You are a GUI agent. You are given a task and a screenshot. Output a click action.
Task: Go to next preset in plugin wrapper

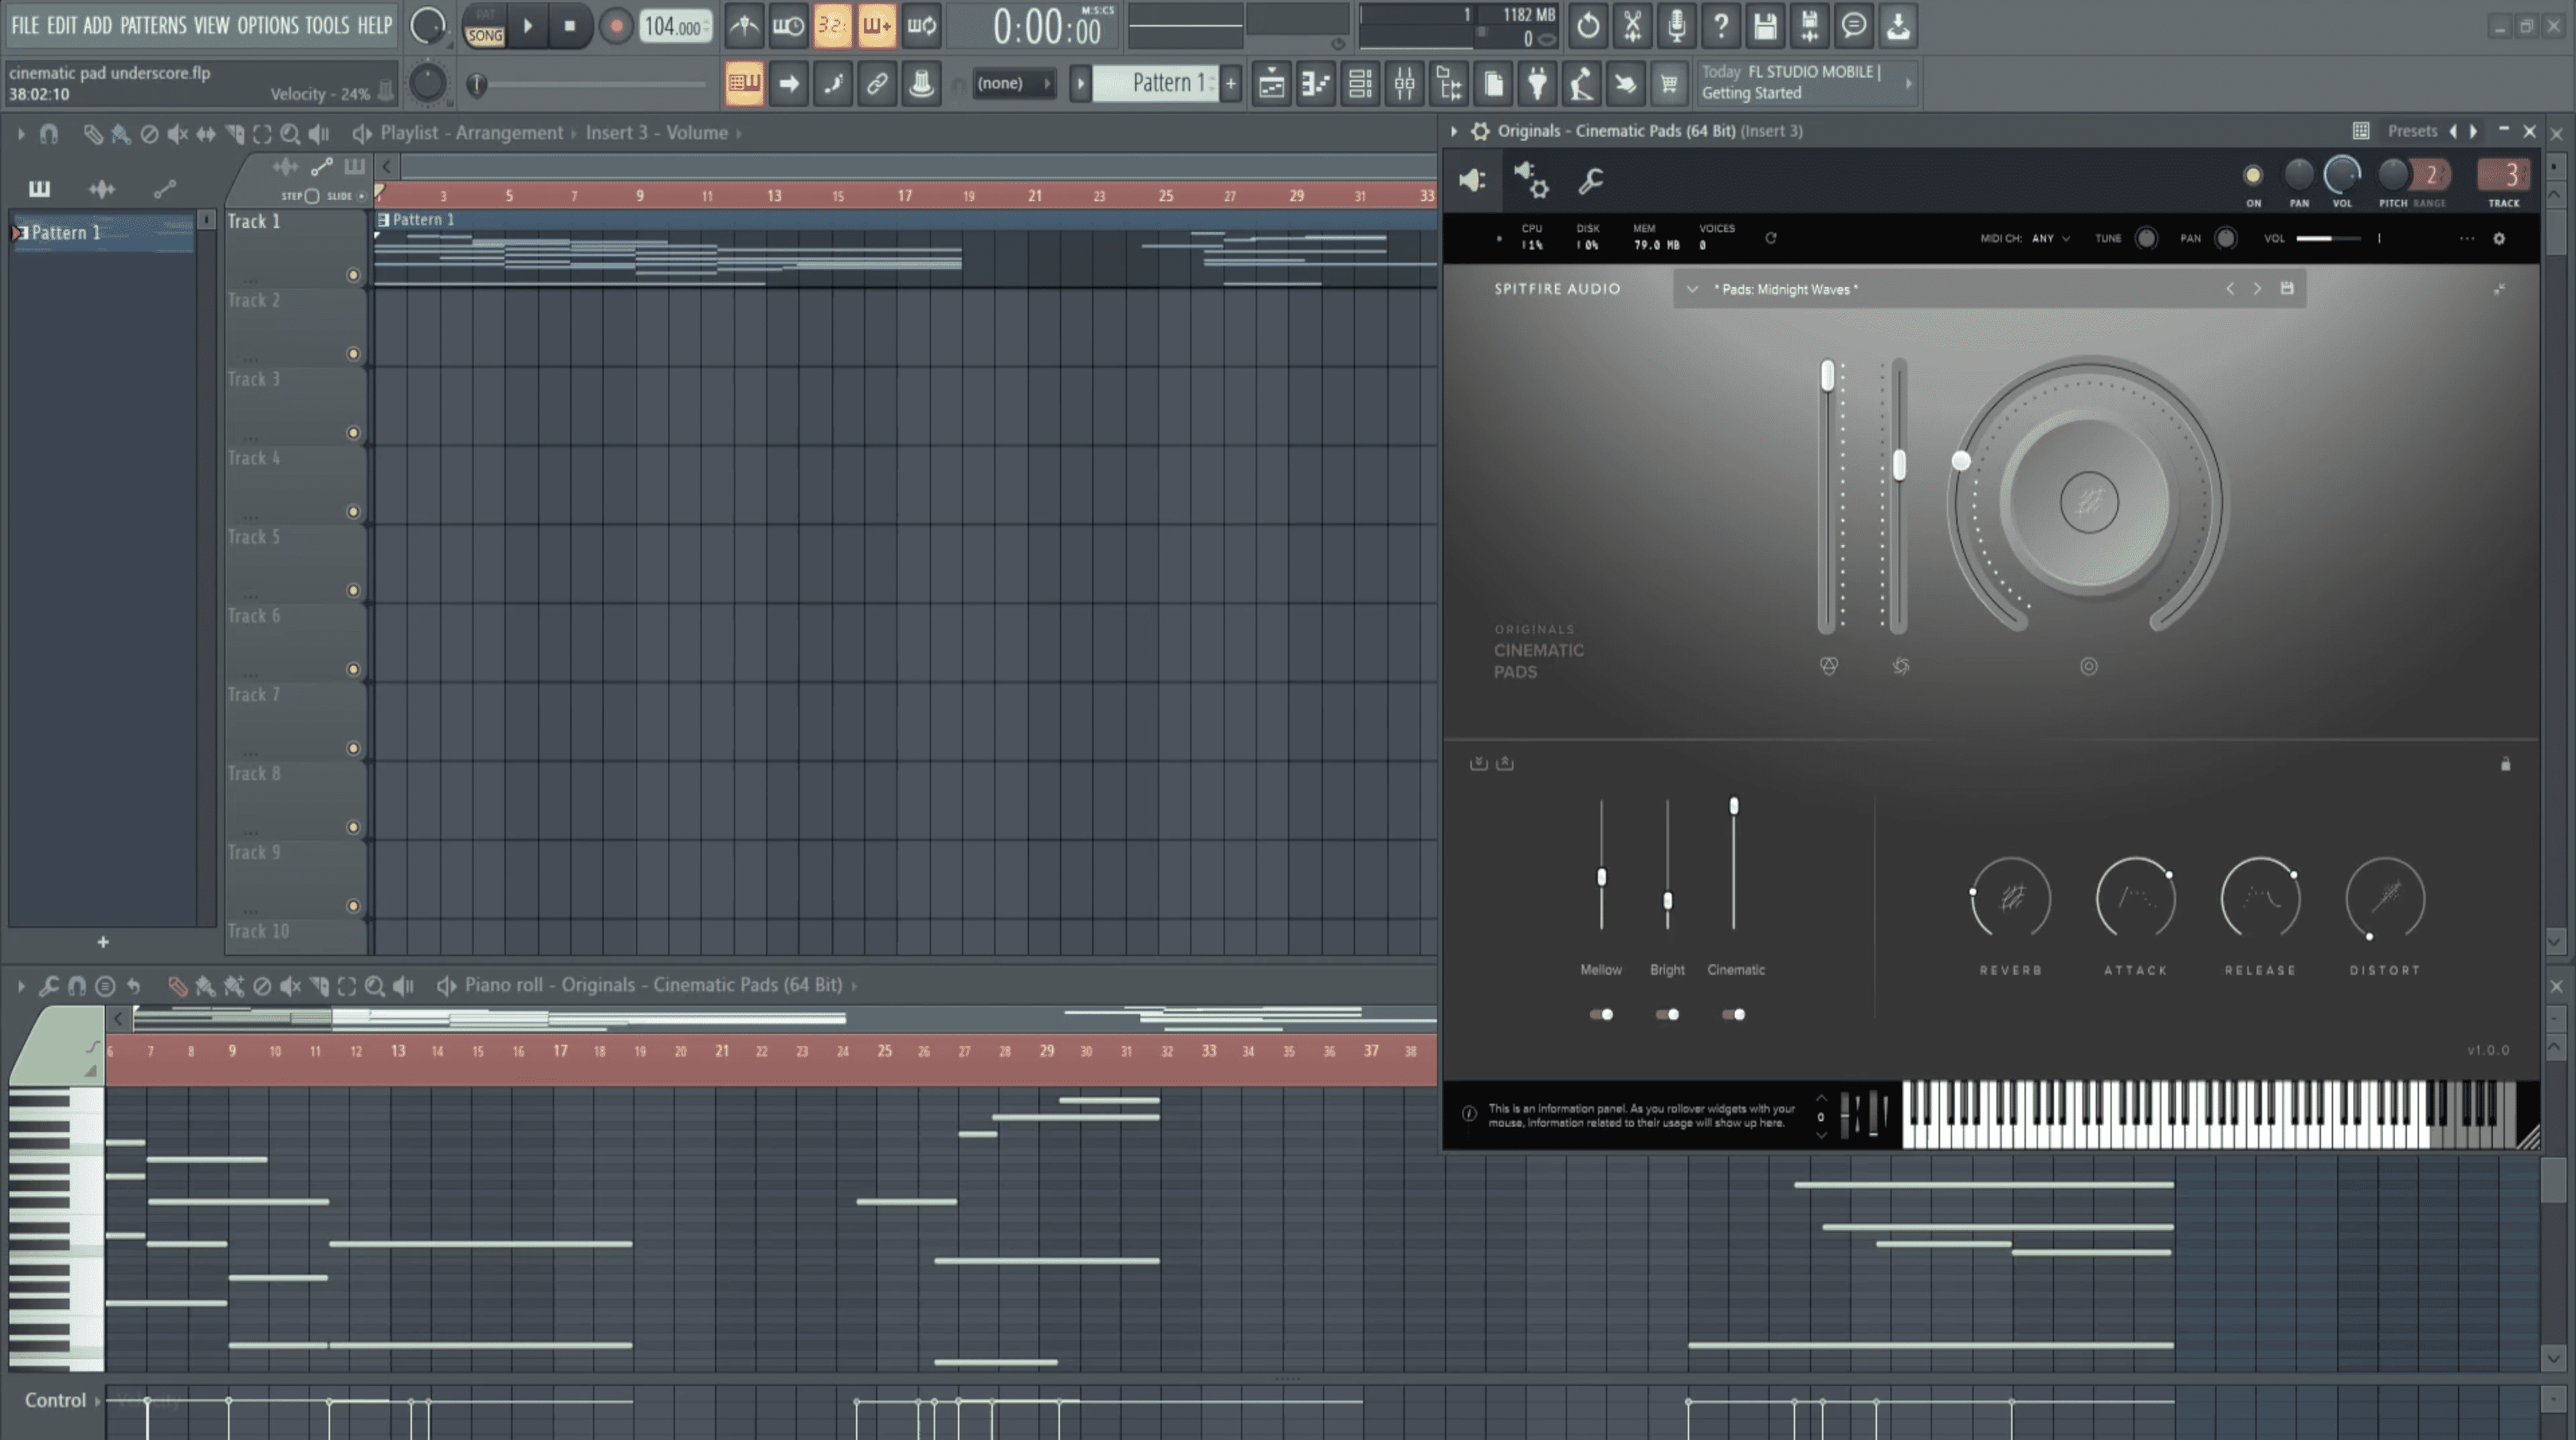click(x=2474, y=131)
